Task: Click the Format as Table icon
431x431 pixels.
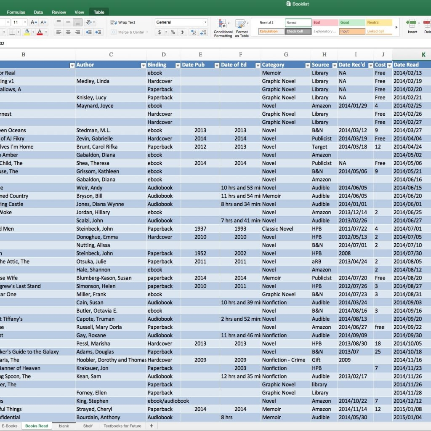Action: pos(242,28)
